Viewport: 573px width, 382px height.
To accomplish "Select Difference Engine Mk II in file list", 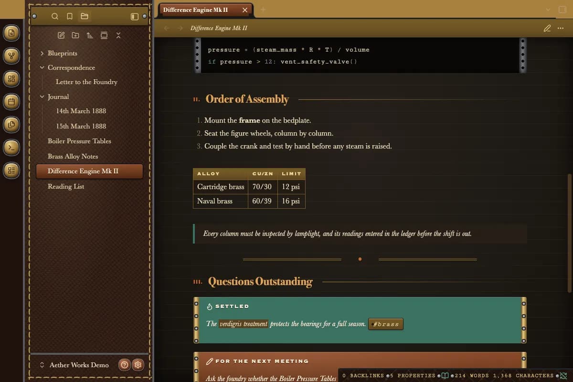I will coord(89,171).
